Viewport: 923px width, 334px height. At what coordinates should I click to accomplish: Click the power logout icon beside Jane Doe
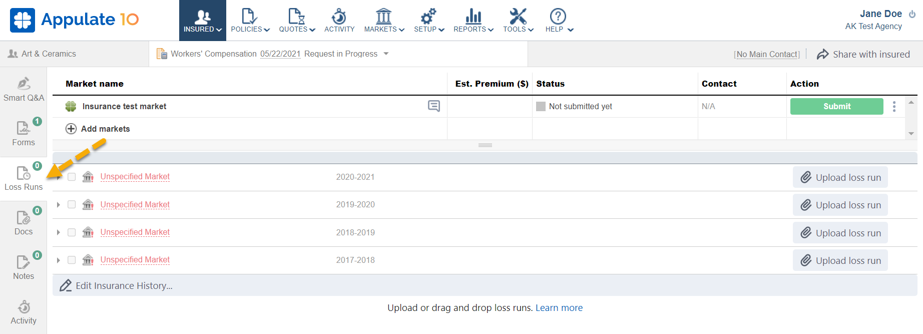click(x=912, y=14)
